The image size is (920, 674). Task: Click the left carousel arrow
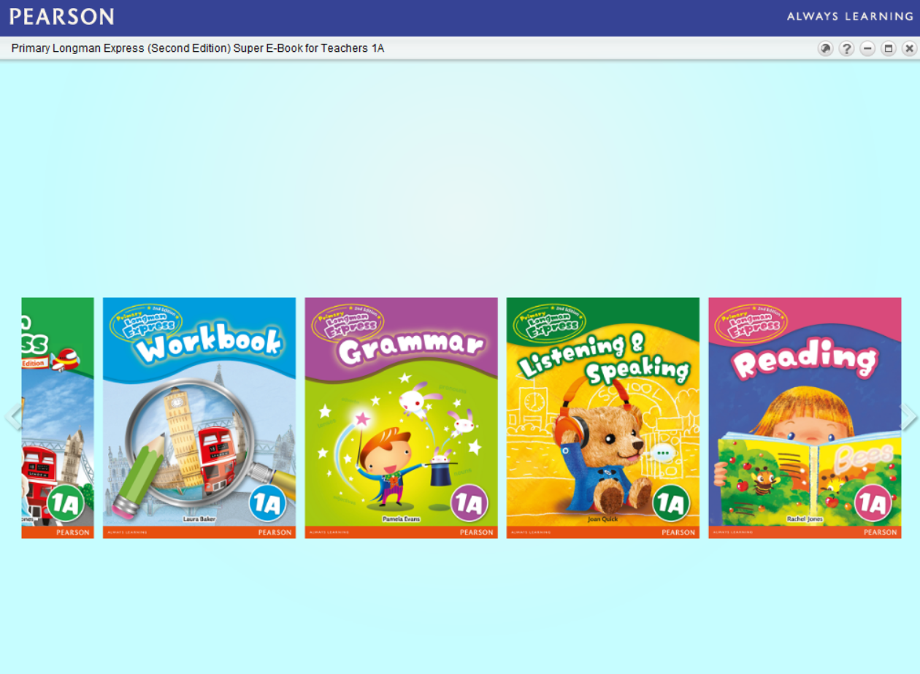pyautogui.click(x=12, y=418)
